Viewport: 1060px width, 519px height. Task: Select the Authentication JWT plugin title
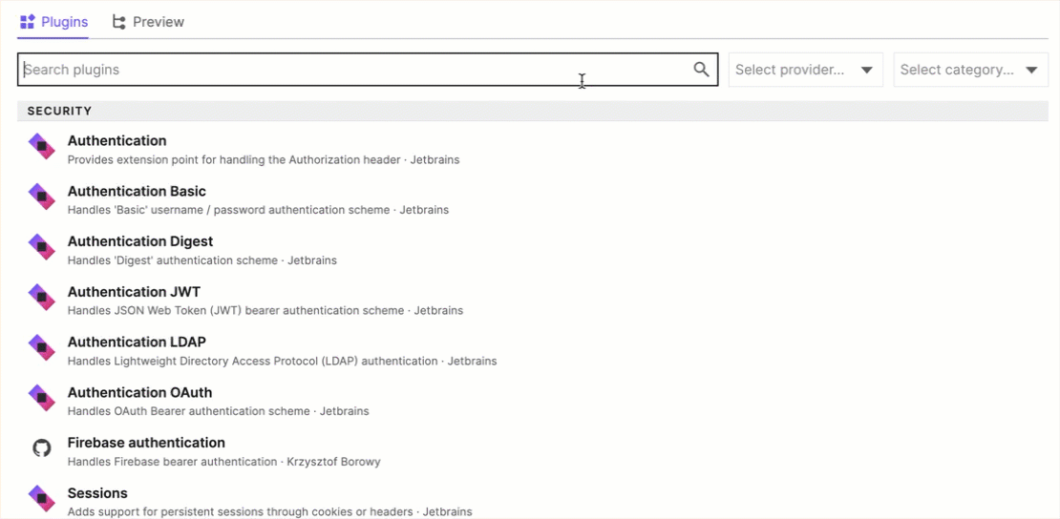tap(134, 292)
